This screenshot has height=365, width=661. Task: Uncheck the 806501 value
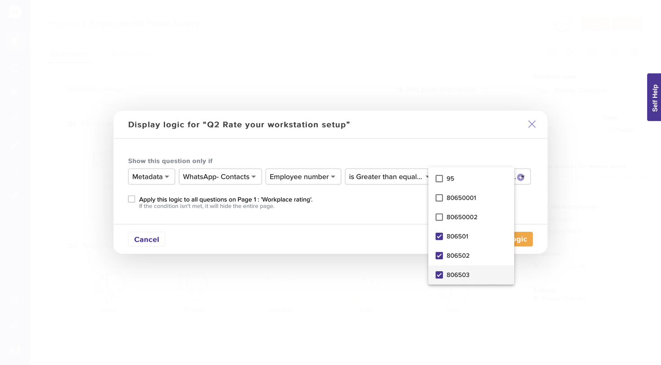(439, 236)
